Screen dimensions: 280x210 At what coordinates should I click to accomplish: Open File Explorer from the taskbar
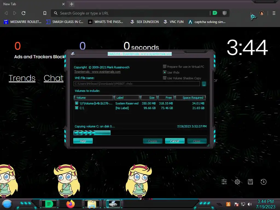(x=92, y=204)
